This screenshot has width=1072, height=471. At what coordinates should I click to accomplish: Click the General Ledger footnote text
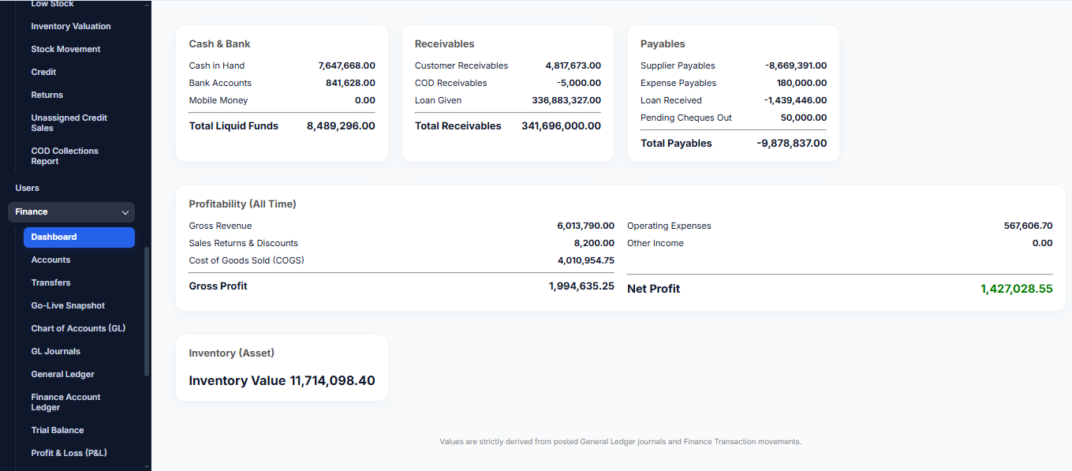pos(620,442)
